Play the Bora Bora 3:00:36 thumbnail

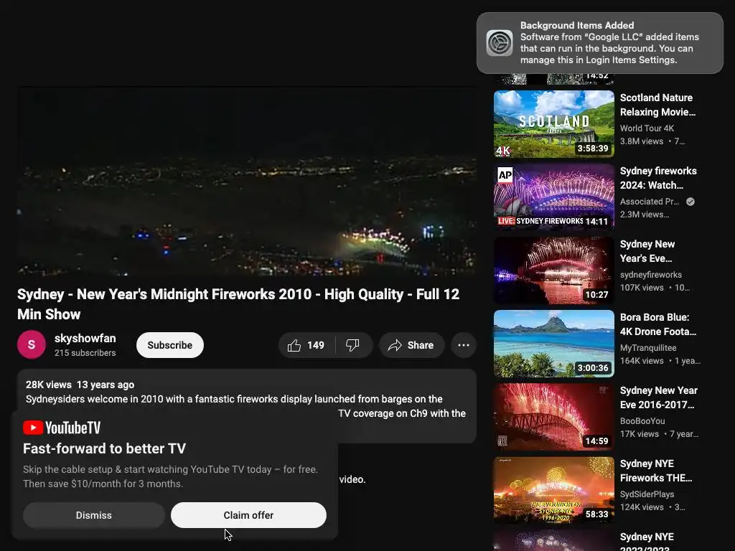[553, 344]
